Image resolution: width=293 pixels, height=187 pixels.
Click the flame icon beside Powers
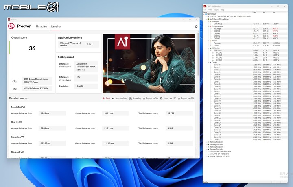pos(210,41)
